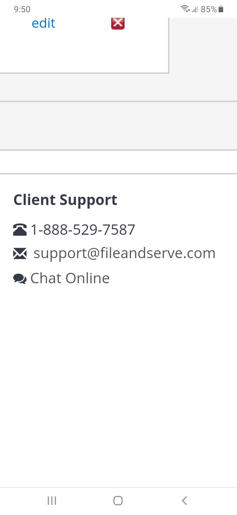Tap the cellular signal strength icon
This screenshot has height=515, width=237.
tap(195, 9)
